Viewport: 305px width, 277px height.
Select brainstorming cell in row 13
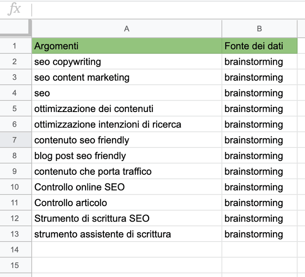coord(259,234)
